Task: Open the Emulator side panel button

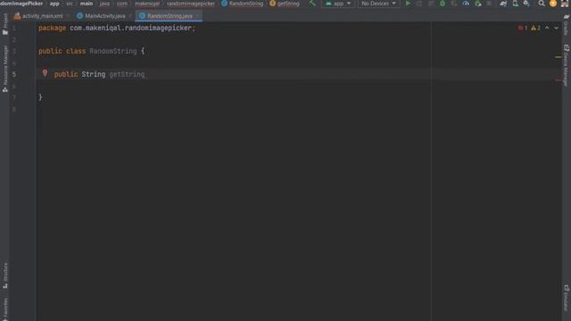Action: [x=566, y=299]
